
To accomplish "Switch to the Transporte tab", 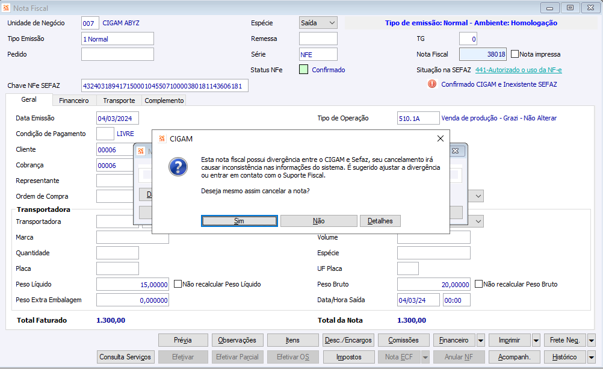I will (x=119, y=101).
